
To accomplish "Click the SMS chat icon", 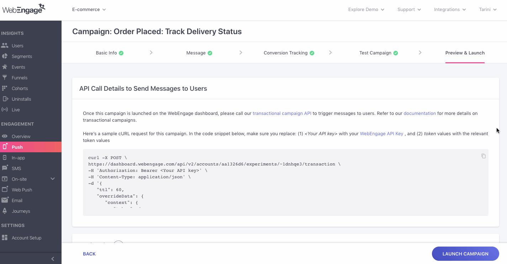I will [5, 168].
